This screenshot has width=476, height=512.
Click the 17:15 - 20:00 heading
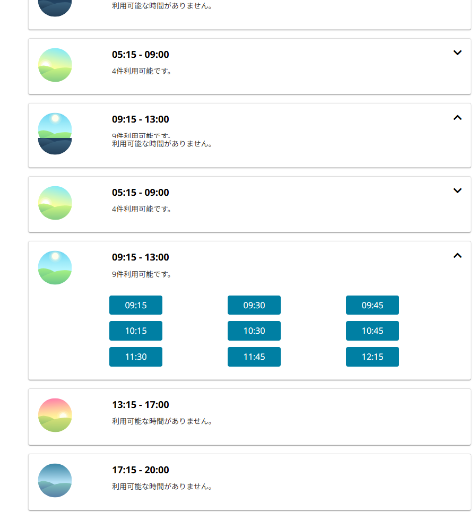141,470
